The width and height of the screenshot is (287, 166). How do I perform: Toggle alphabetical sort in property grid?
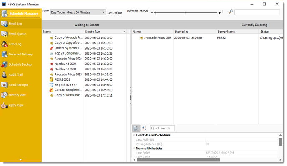(144, 128)
